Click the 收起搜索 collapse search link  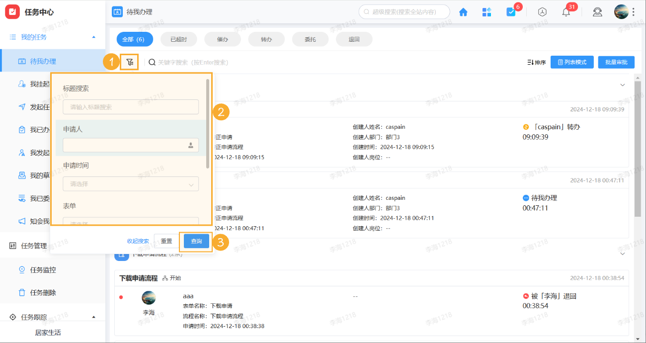(138, 241)
